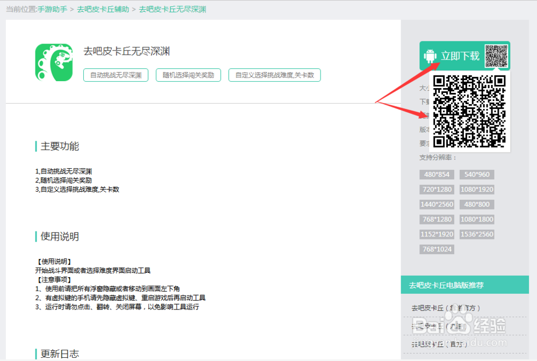Select the 1440*2560 resolution tag

[437, 205]
